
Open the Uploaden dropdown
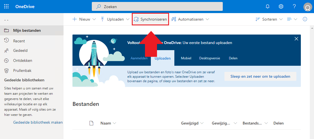(x=115, y=19)
